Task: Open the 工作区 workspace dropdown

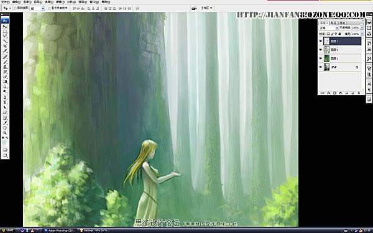Action: (x=206, y=8)
